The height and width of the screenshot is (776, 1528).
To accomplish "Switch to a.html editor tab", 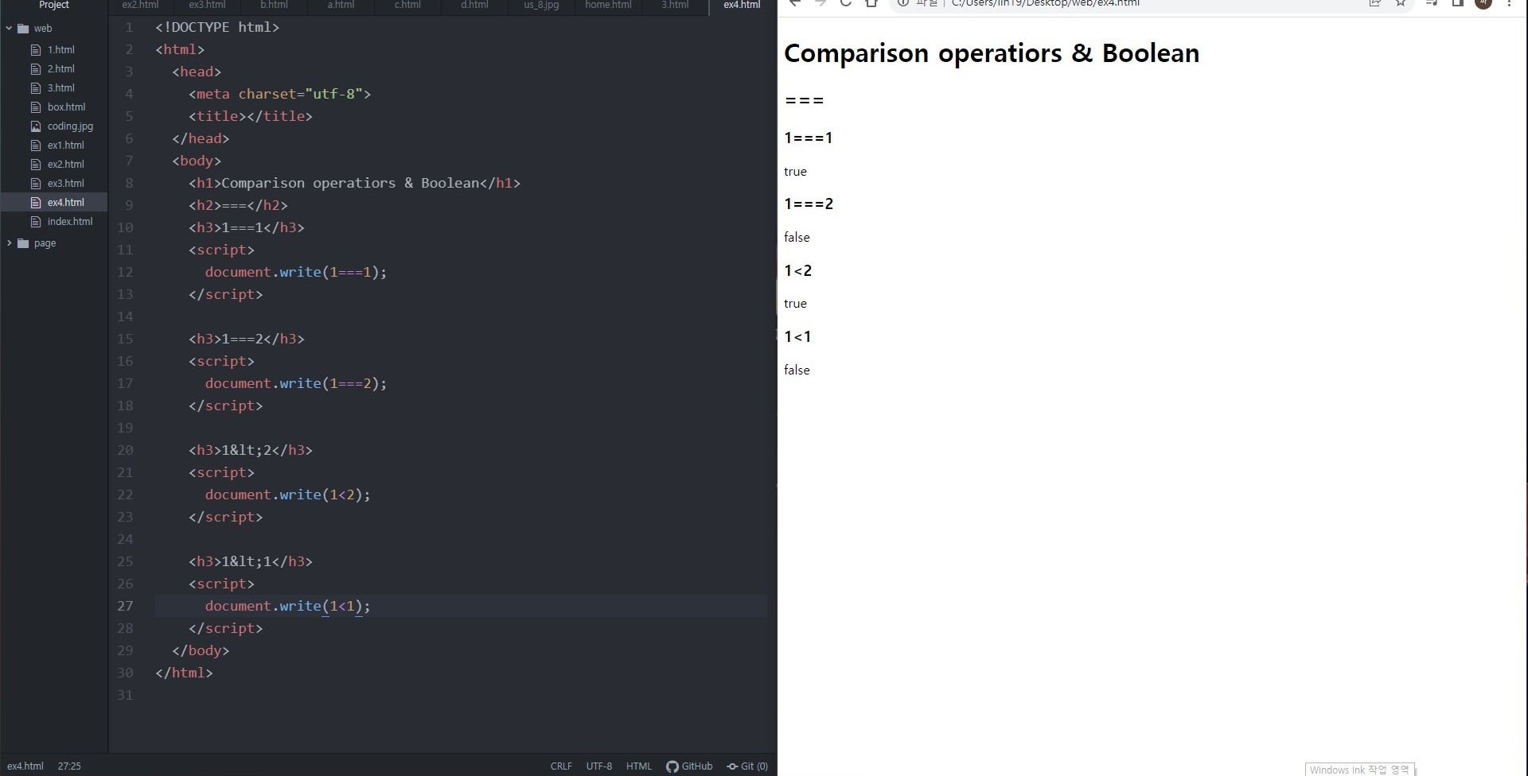I will [x=341, y=5].
